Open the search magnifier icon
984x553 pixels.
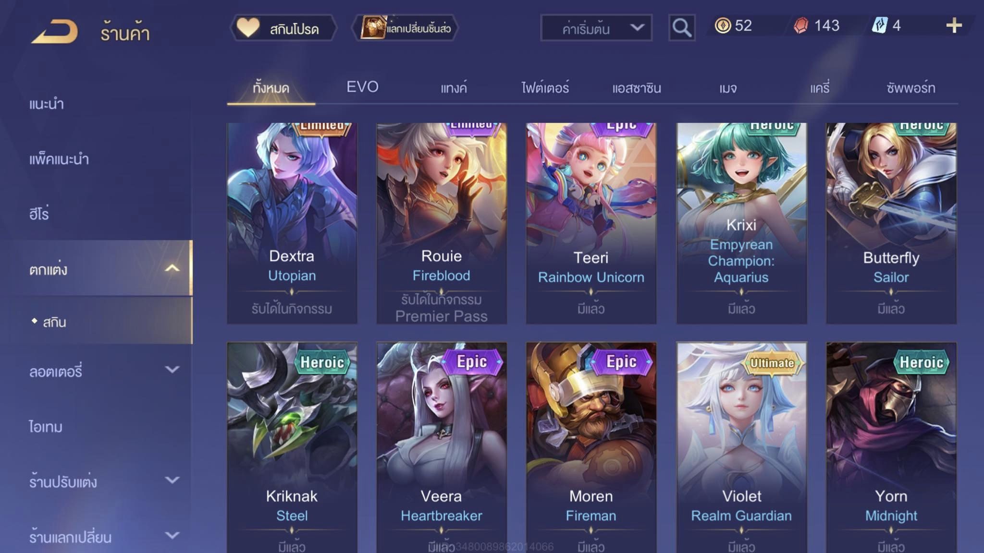682,28
